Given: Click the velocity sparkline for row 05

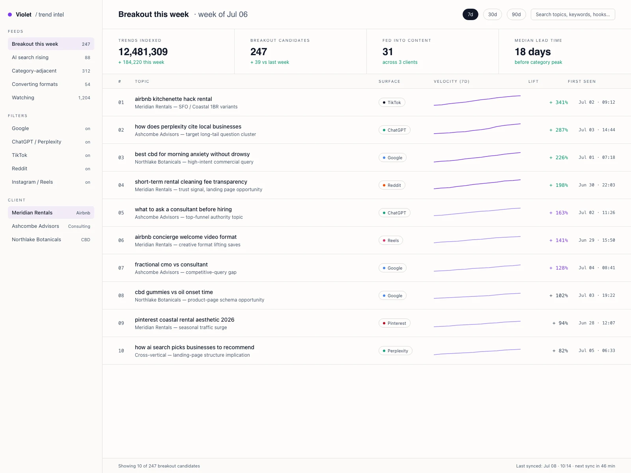Looking at the screenshot, I should click(477, 212).
